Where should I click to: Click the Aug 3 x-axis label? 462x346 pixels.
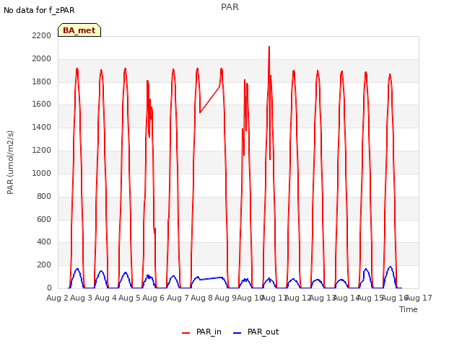(82, 298)
